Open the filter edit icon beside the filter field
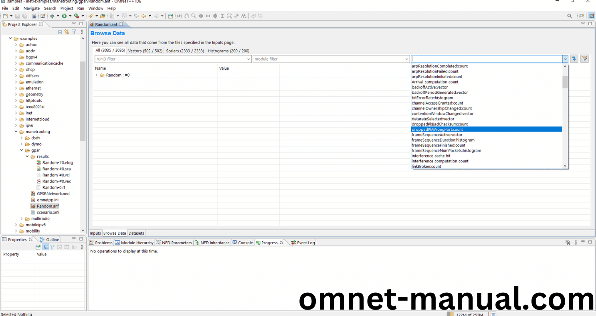596x316 pixels. tap(584, 59)
